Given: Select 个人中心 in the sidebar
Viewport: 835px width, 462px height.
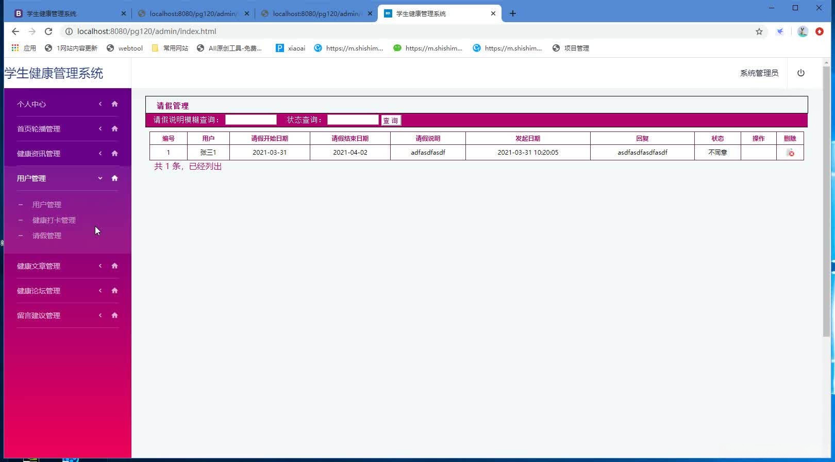Looking at the screenshot, I should tap(31, 104).
